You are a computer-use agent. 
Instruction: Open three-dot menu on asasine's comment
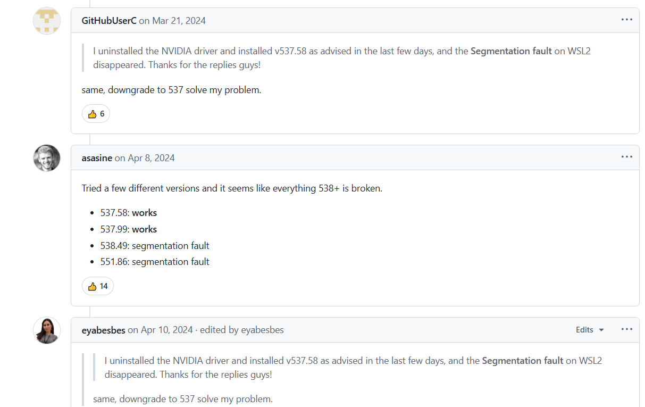pyautogui.click(x=626, y=157)
